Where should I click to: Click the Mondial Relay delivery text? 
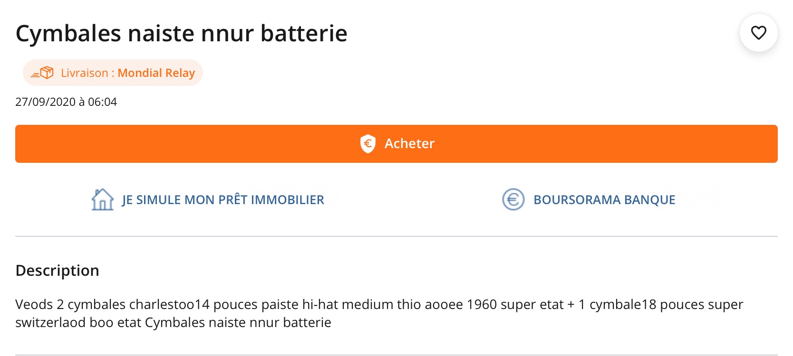(156, 73)
